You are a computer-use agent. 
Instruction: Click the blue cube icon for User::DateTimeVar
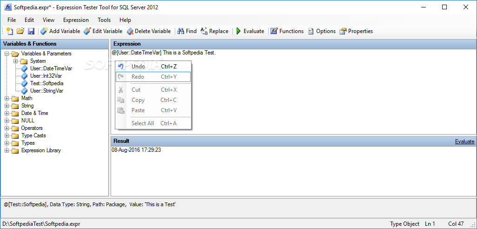pyautogui.click(x=24, y=69)
